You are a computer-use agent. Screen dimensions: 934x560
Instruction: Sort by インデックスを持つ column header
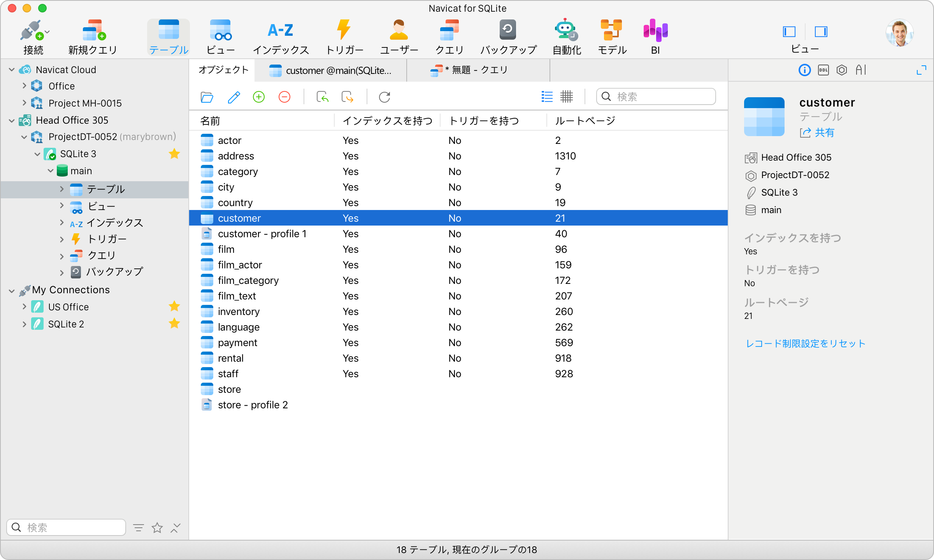[387, 121]
